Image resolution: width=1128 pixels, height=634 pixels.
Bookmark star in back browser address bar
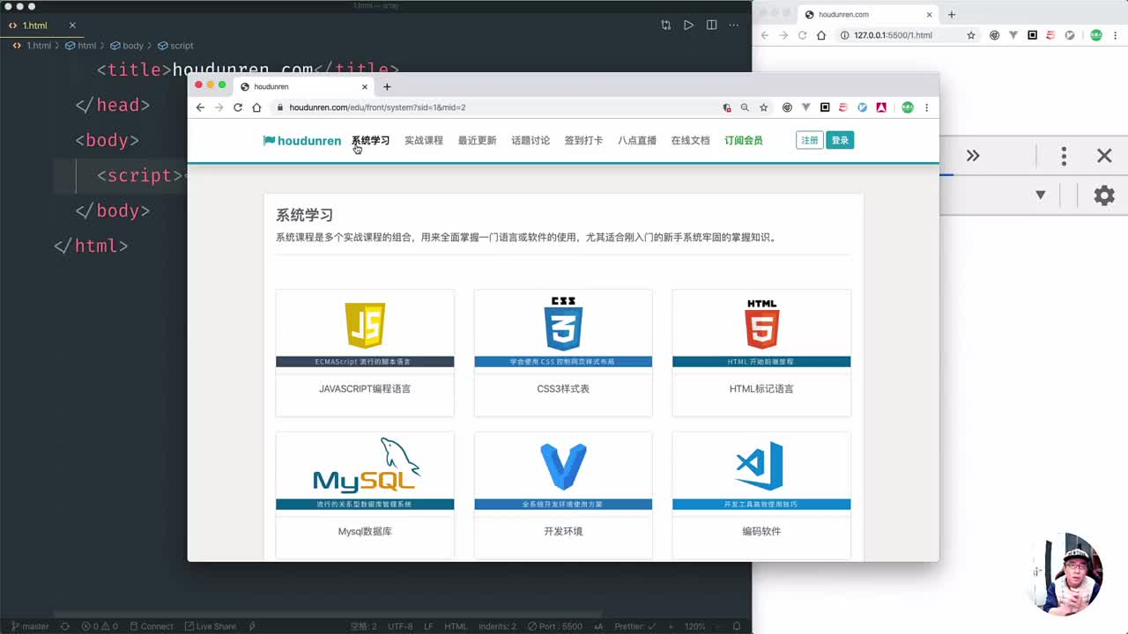[x=971, y=35]
